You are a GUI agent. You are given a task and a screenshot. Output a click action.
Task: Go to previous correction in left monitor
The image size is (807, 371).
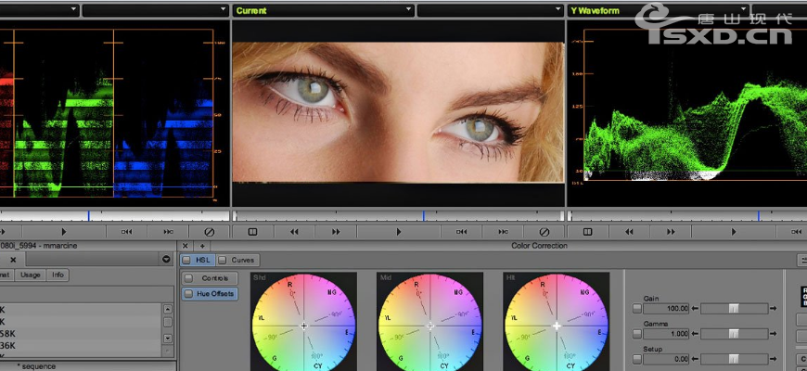126,232
